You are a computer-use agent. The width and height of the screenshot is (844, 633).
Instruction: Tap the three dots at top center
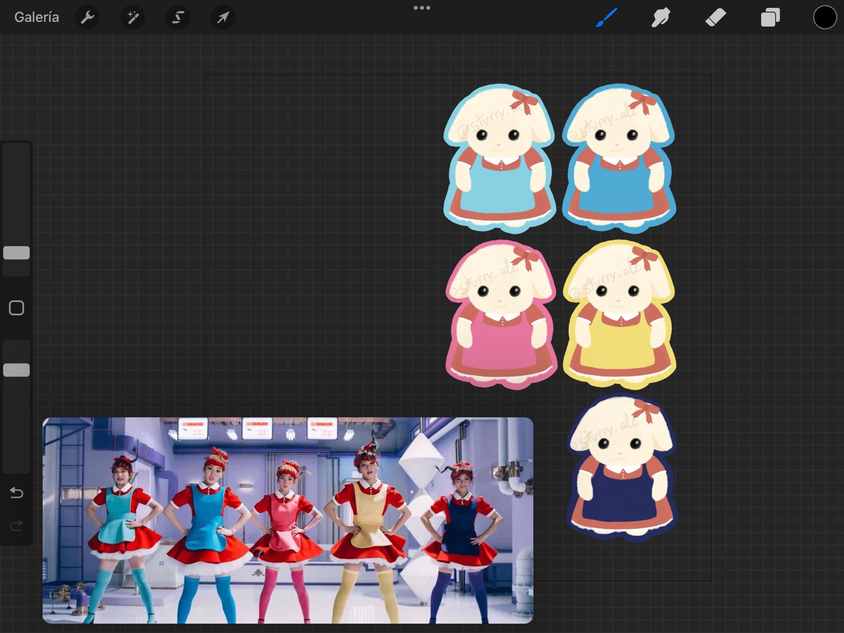tap(422, 8)
